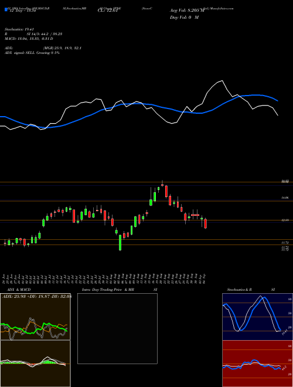Click the empty intraday trading price box
This screenshot has height=387, width=293.
click(117, 328)
